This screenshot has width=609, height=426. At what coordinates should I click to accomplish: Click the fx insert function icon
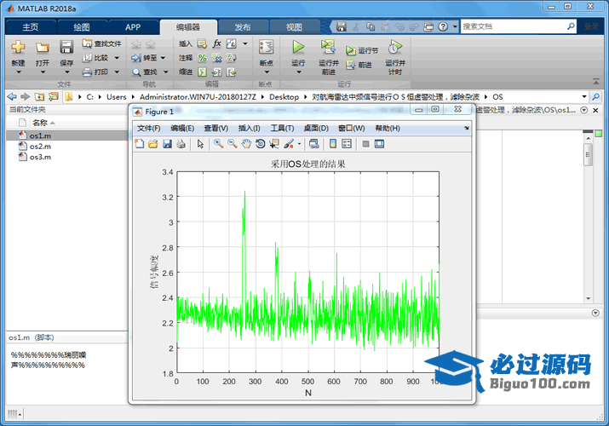coord(216,43)
